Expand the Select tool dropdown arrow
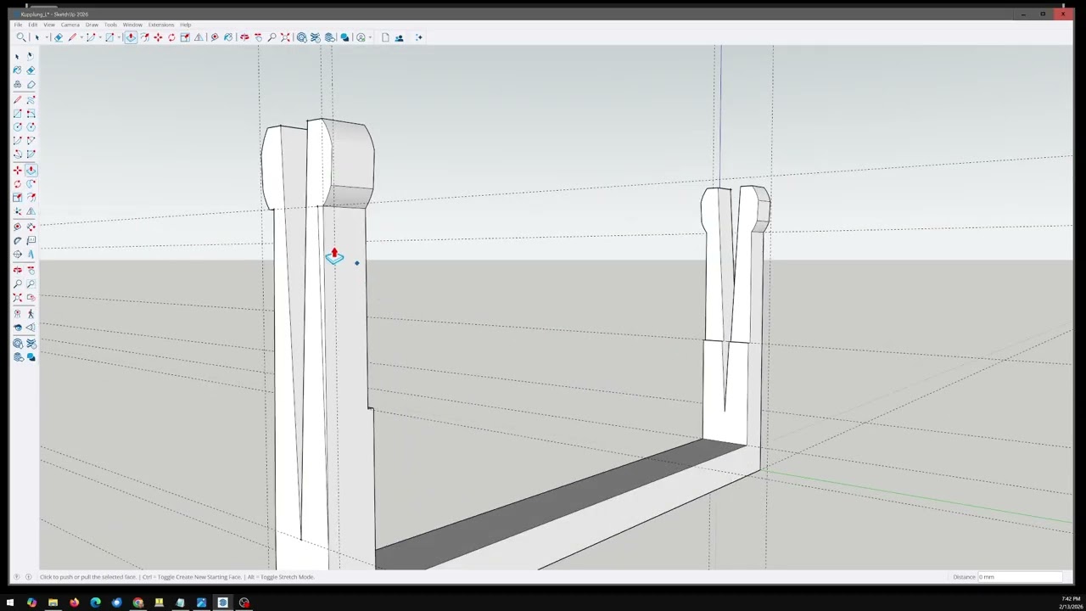The image size is (1086, 611). pos(47,37)
